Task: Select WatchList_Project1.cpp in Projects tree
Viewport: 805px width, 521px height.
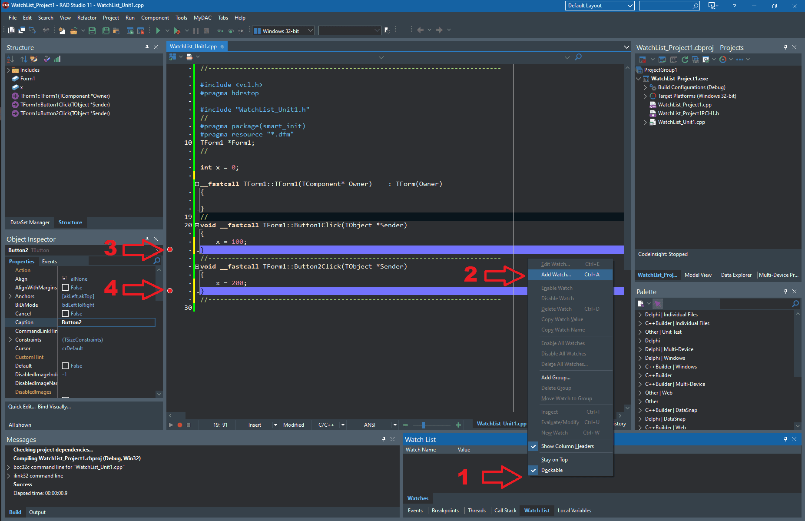Action: 685,105
